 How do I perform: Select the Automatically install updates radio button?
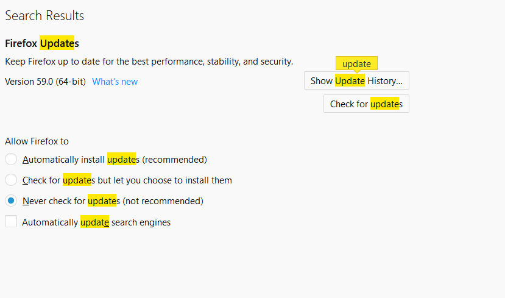[x=11, y=160]
